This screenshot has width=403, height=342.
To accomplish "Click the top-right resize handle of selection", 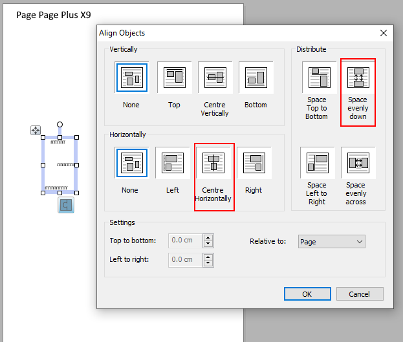I will (76, 138).
